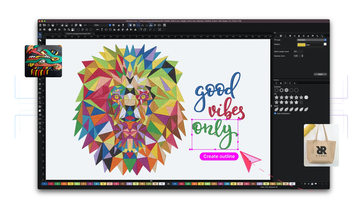Click the Density value field
Screen dimensions: 363x206
[297, 56]
